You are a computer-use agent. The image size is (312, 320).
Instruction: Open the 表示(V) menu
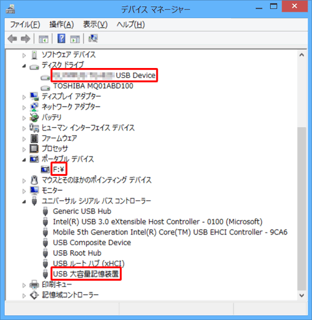[x=95, y=25]
